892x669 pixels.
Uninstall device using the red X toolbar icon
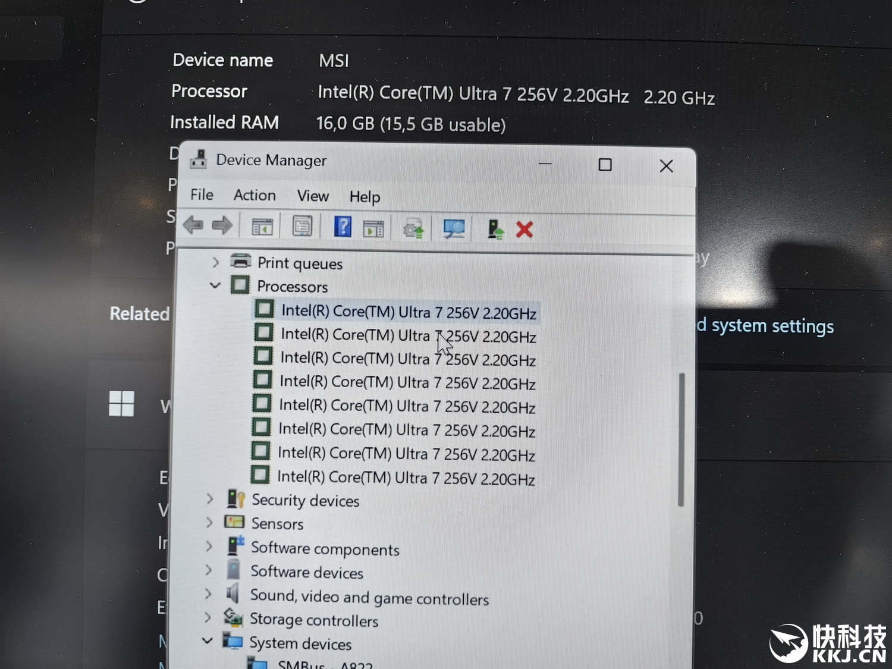(524, 230)
